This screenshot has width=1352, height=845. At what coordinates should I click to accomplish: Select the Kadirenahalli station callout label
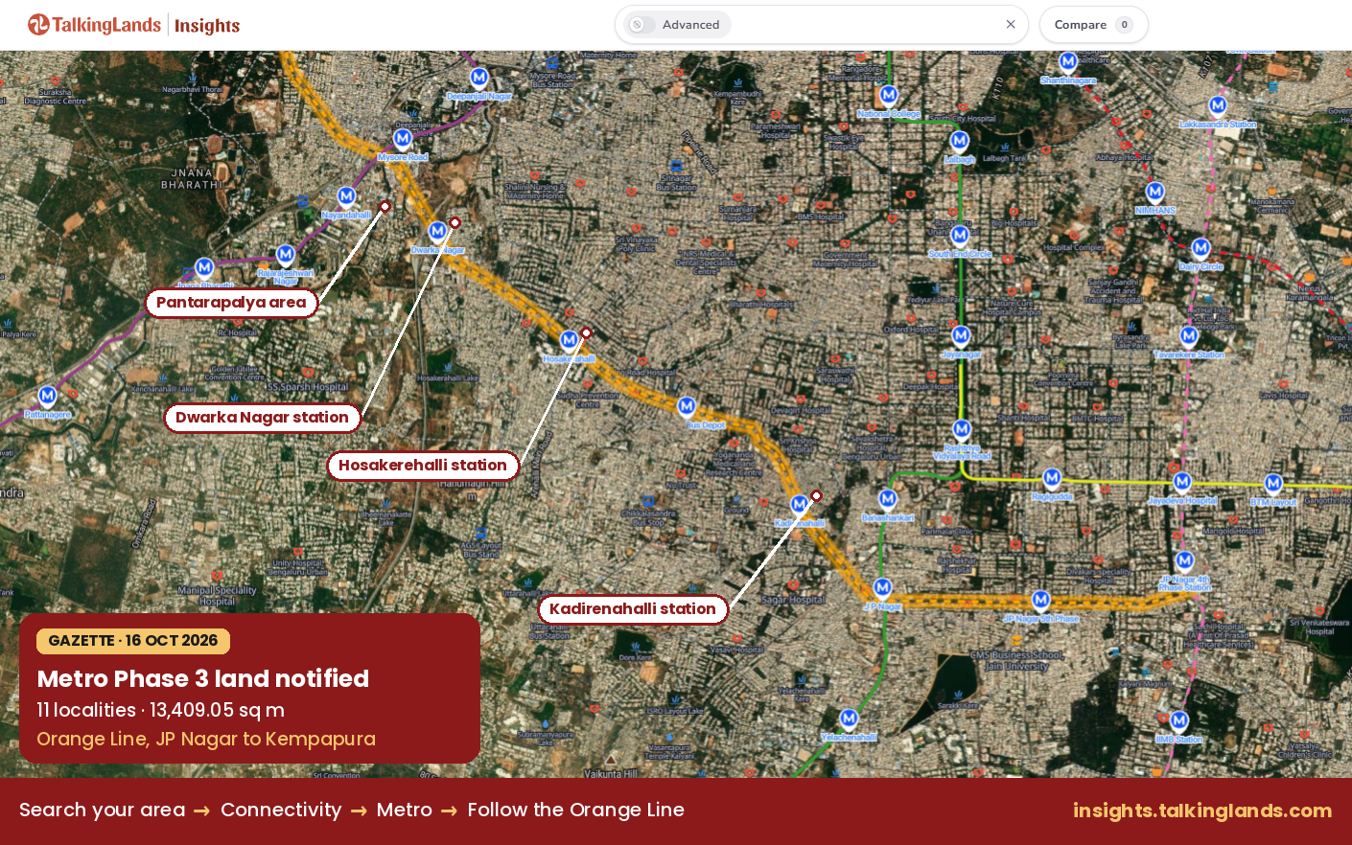click(633, 609)
